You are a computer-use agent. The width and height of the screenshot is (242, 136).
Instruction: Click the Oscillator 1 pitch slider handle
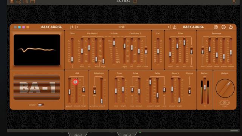click(82, 51)
